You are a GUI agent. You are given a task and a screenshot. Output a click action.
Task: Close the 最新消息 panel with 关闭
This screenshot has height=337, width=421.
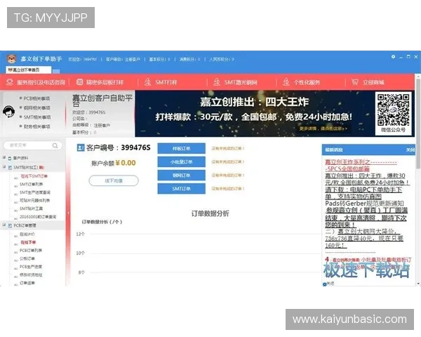pos(410,150)
